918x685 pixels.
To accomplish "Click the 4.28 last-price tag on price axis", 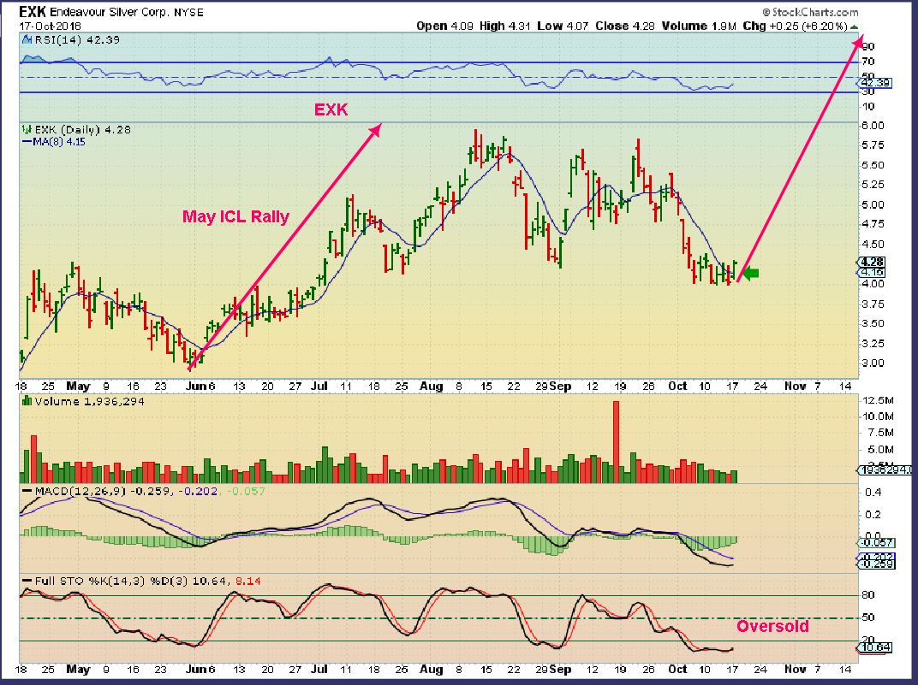I will (872, 262).
